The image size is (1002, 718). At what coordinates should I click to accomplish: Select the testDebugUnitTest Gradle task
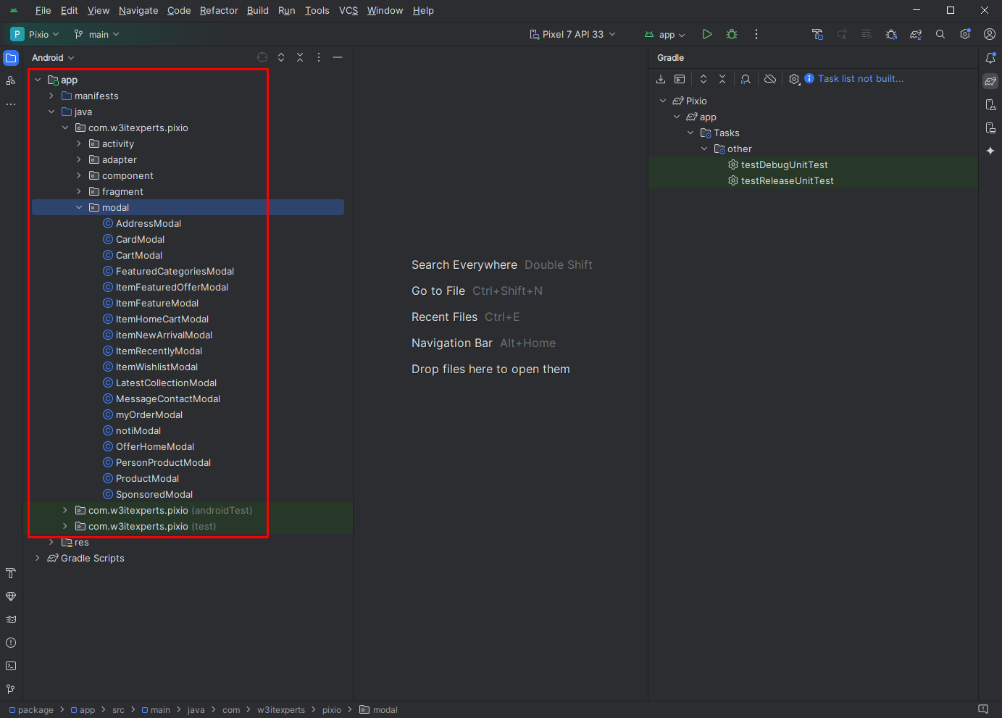tap(784, 164)
